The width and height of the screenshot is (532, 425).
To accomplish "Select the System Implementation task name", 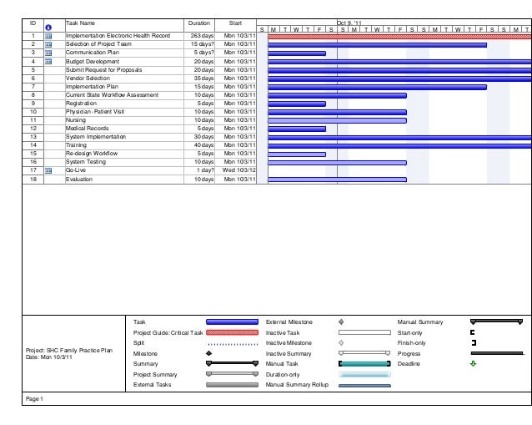I will [96, 137].
